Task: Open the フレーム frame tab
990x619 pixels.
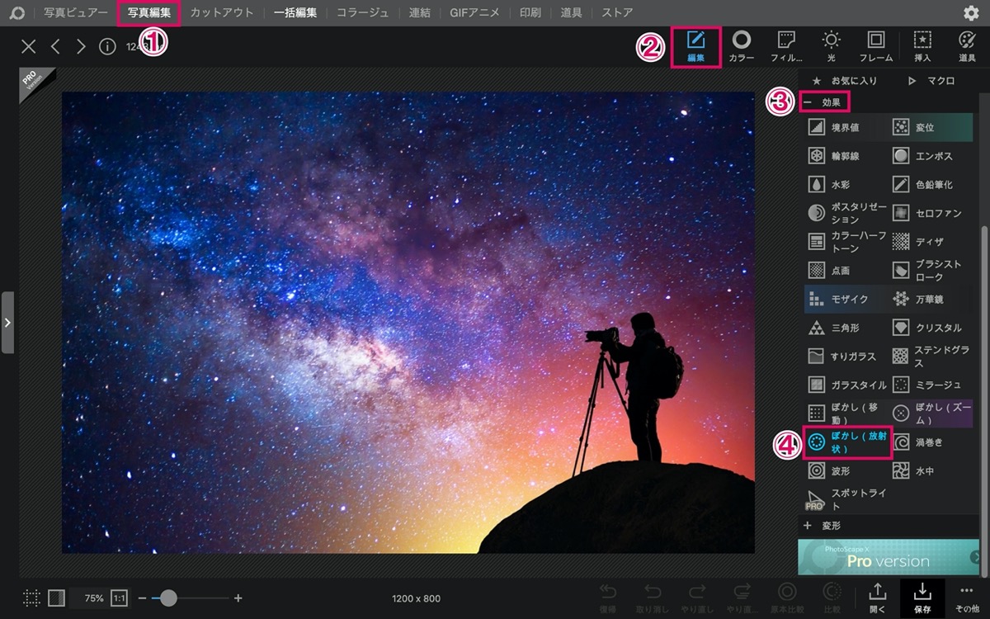Action: pos(876,46)
